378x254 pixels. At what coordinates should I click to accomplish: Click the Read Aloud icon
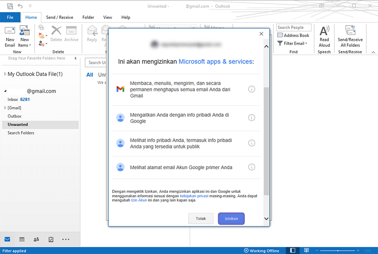click(x=324, y=37)
